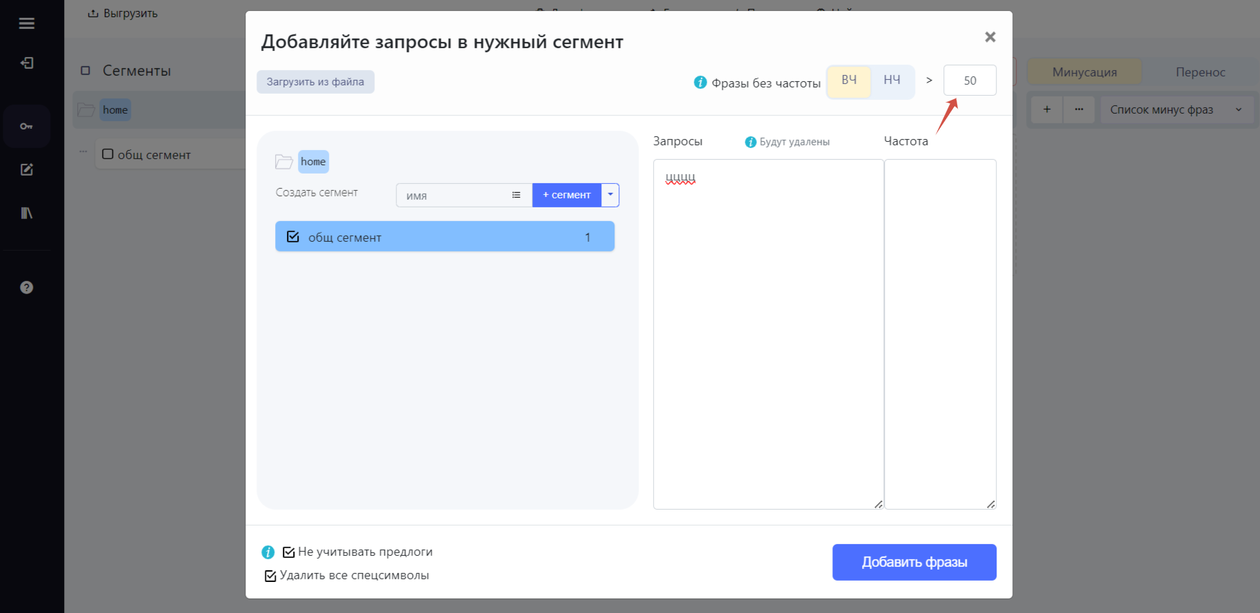
Task: Click info icon beside Не учитывать предлоги
Action: 268,552
